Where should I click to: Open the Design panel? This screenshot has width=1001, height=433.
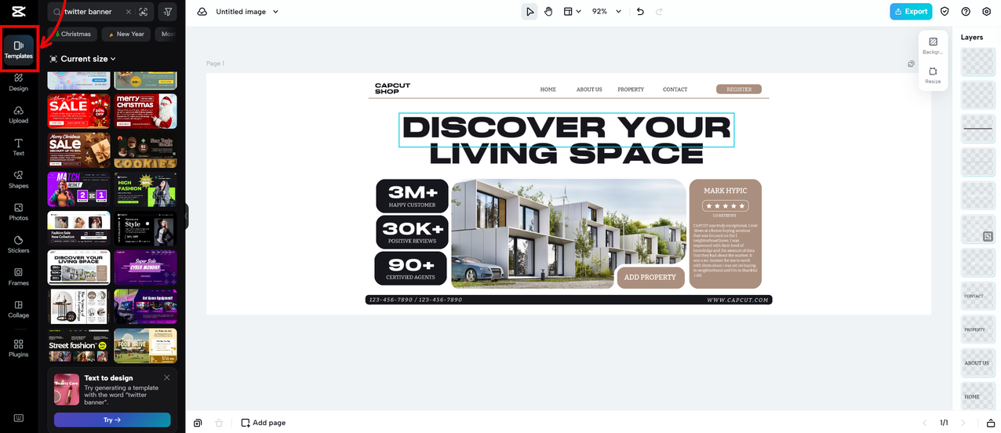[19, 82]
